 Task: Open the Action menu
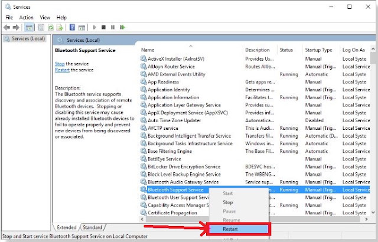click(26, 18)
